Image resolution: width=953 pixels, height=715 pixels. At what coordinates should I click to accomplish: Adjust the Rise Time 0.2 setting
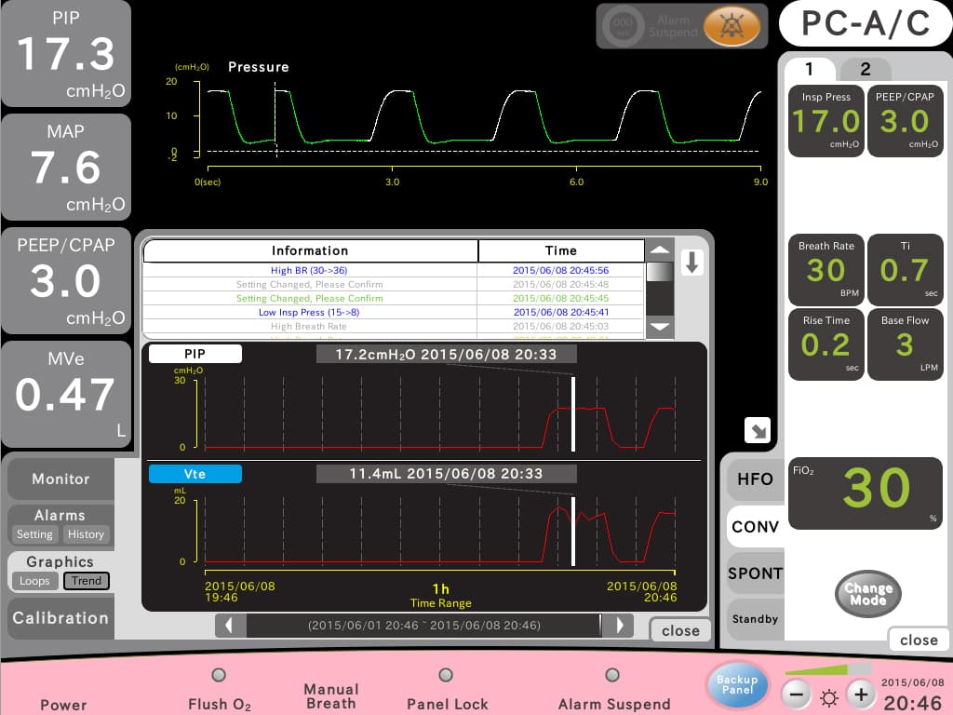pos(826,344)
